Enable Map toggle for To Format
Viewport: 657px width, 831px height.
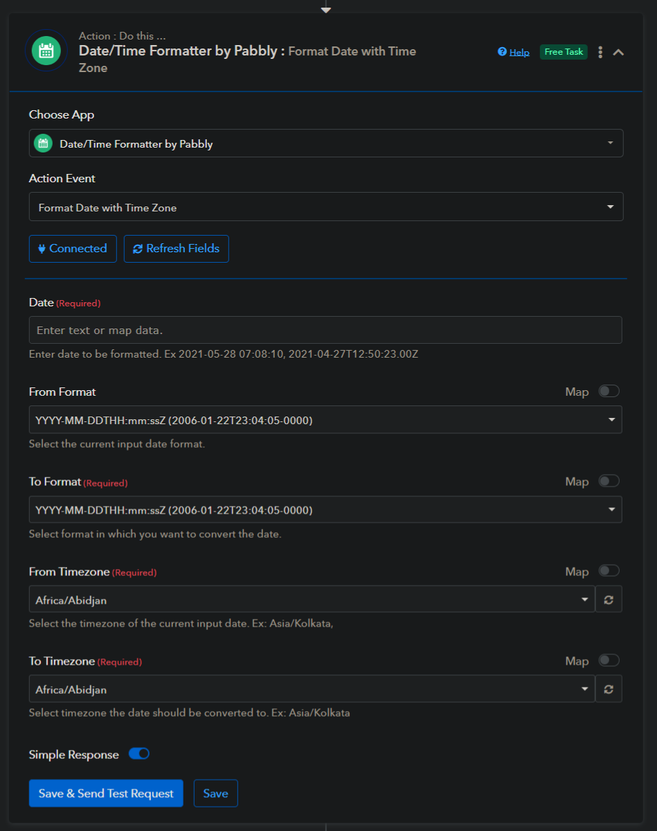(609, 481)
